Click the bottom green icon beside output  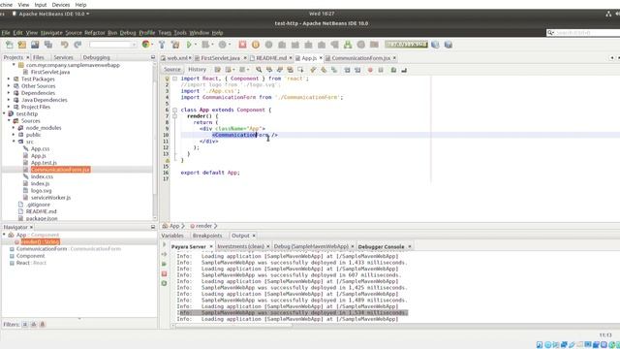[165, 283]
